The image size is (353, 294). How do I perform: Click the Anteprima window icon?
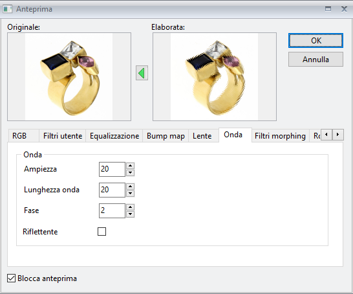[7, 9]
